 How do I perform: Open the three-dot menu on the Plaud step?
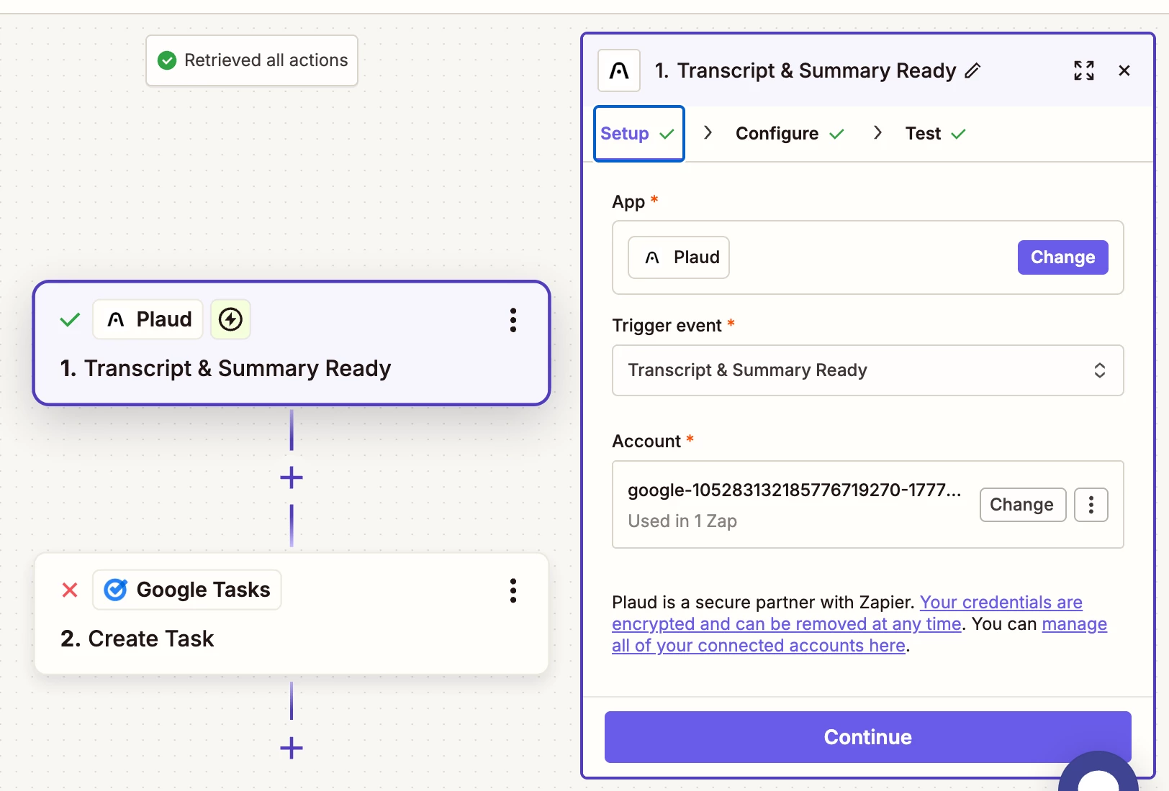pos(513,320)
